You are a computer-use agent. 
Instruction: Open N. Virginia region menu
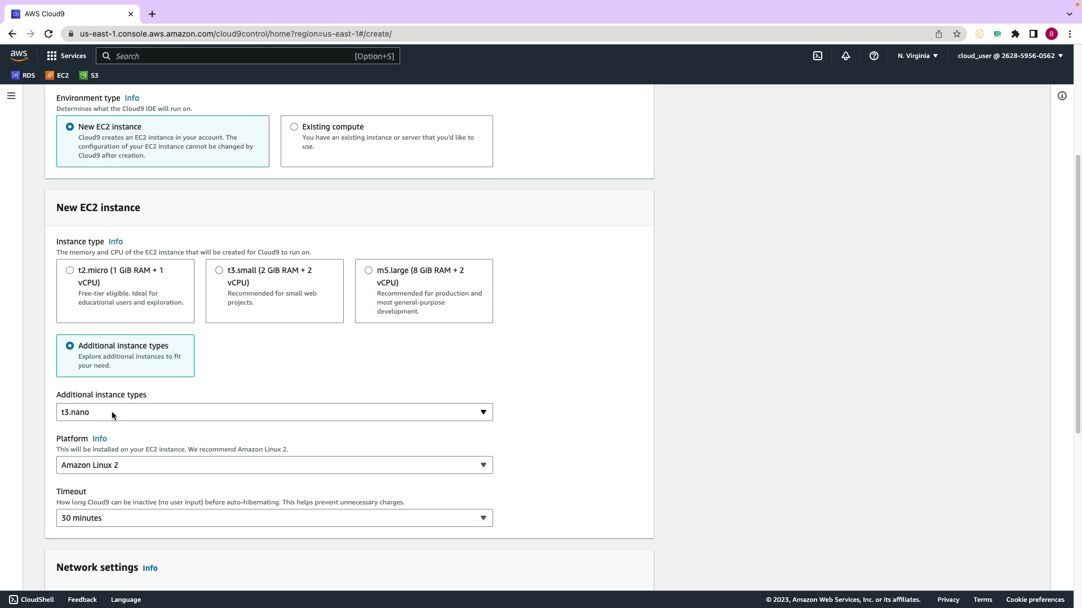pyautogui.click(x=917, y=56)
